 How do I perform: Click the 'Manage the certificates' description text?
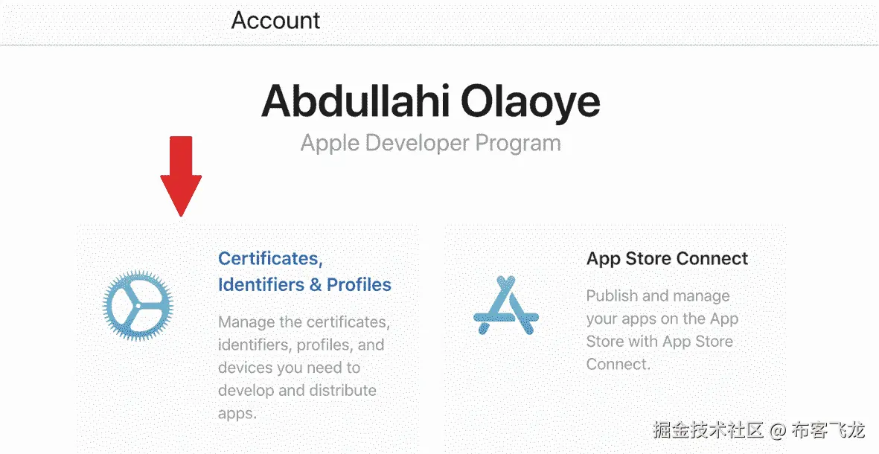(304, 322)
